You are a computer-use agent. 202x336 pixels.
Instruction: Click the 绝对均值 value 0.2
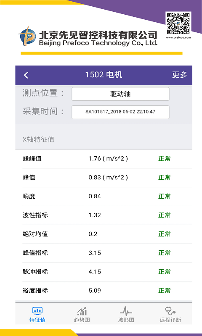[x=93, y=234]
